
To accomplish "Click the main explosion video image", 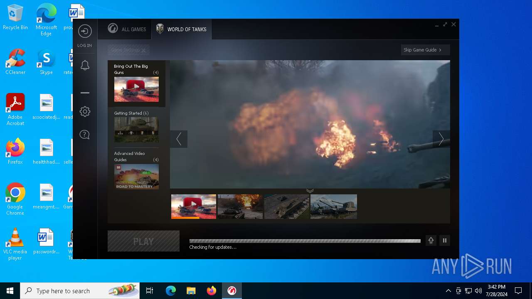I will coord(310,124).
